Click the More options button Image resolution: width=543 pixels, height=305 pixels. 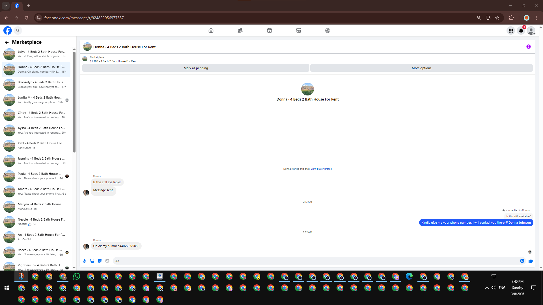[421, 68]
